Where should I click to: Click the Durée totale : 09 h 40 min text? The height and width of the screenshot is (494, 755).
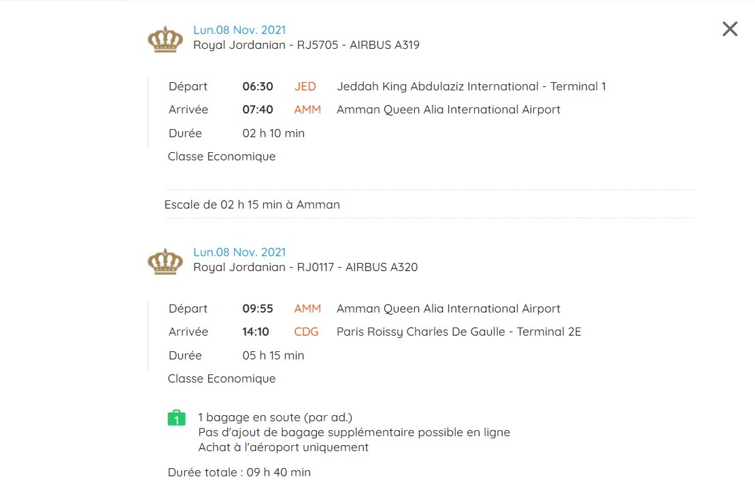coord(239,472)
